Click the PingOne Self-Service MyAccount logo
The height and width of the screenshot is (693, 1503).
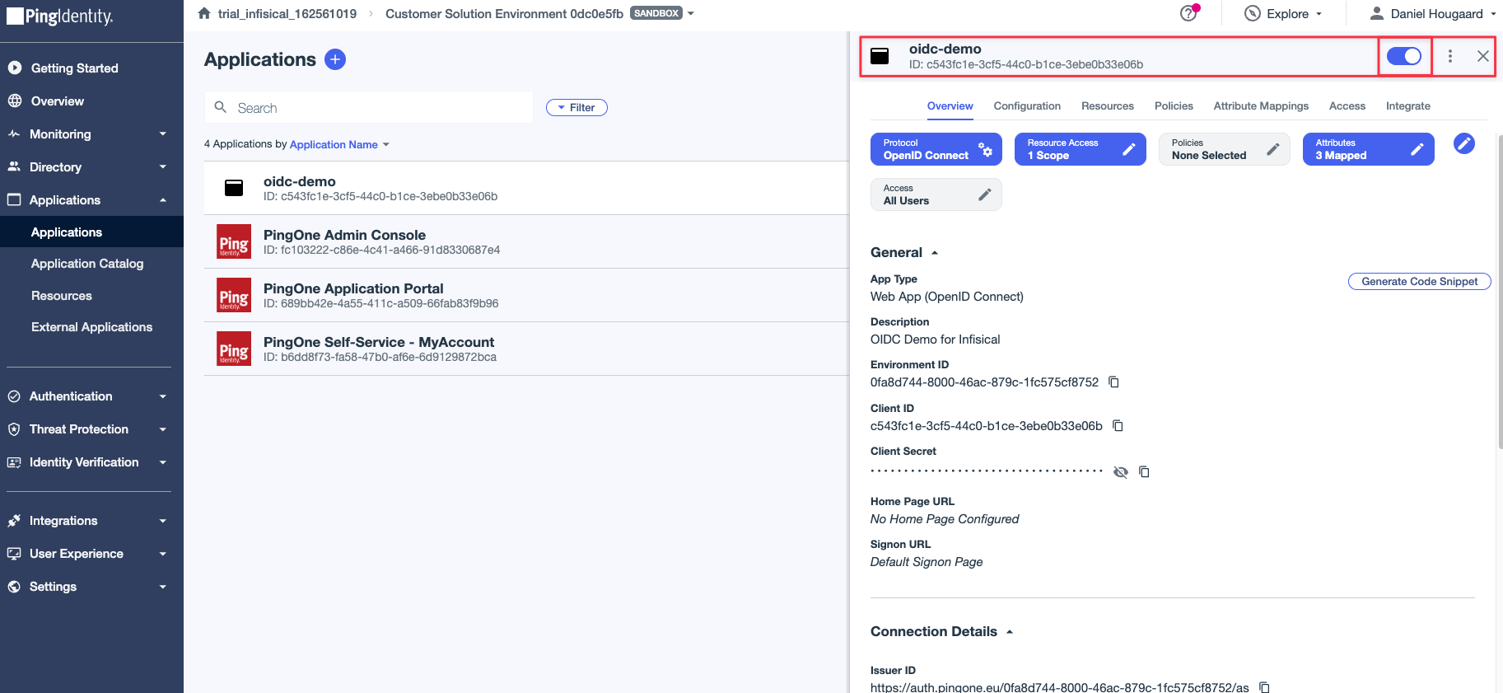click(234, 349)
